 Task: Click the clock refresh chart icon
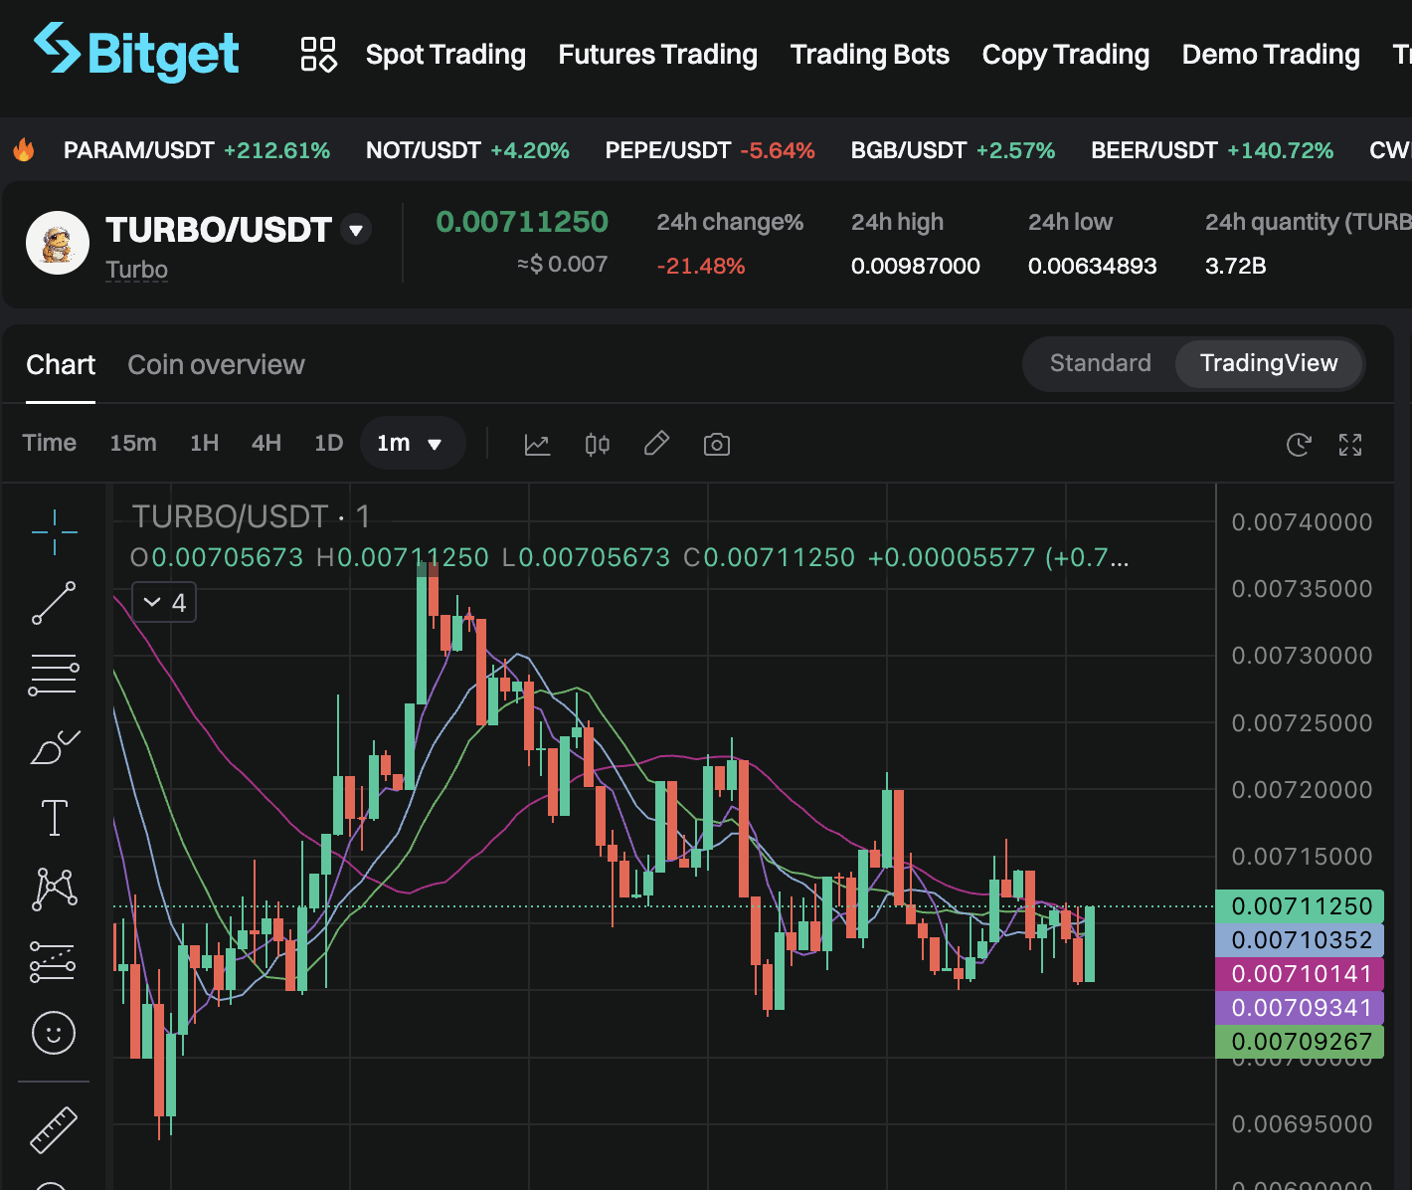[1299, 445]
